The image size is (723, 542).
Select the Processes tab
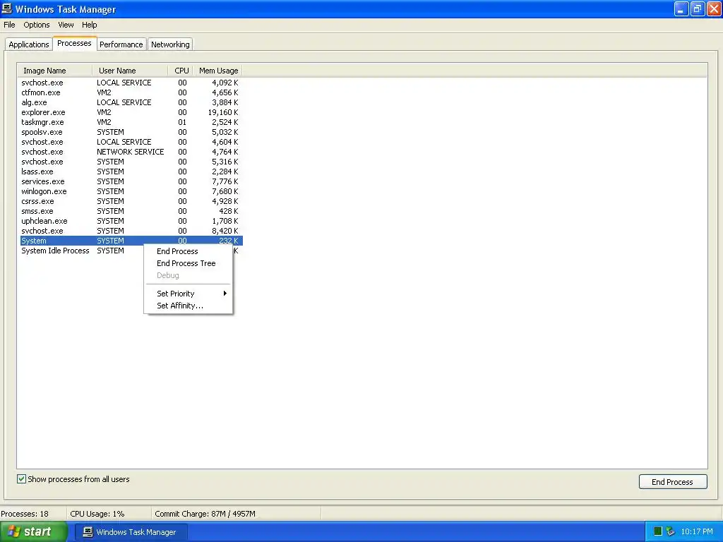(x=74, y=43)
